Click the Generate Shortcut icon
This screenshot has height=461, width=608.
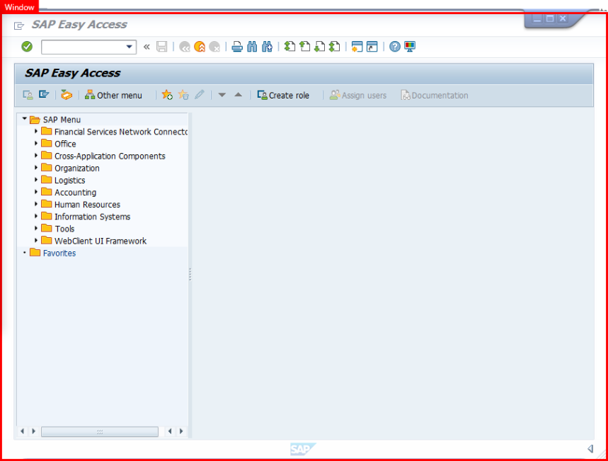click(x=372, y=47)
